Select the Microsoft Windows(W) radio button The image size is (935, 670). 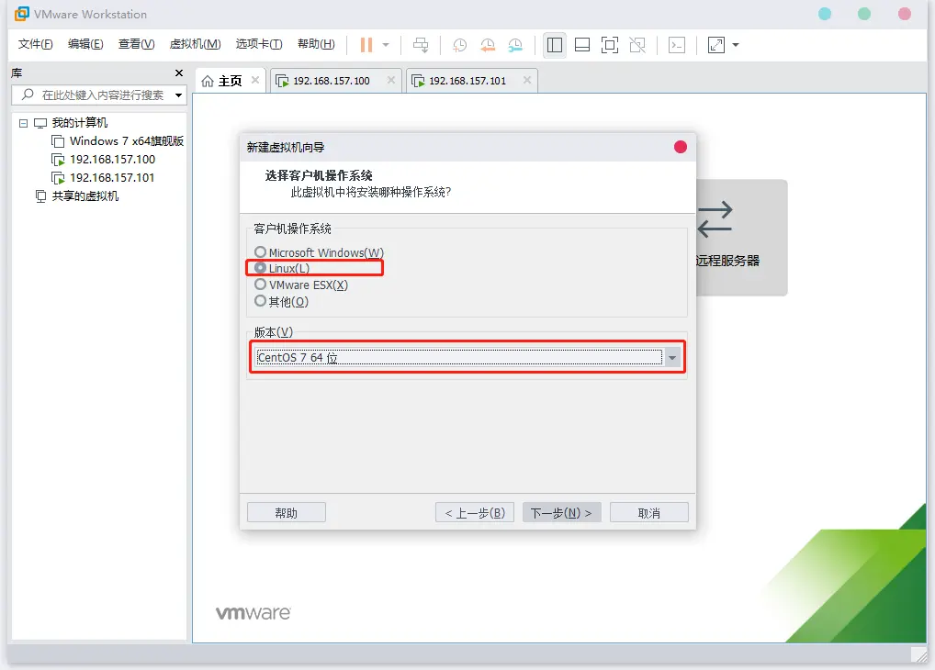pyautogui.click(x=260, y=252)
